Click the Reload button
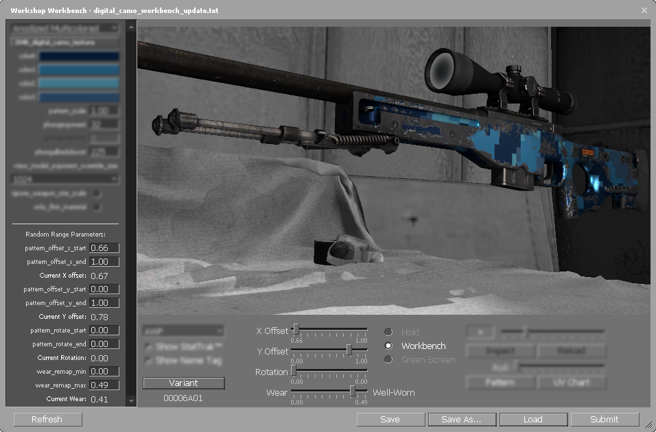The width and height of the screenshot is (656, 432). pos(572,350)
